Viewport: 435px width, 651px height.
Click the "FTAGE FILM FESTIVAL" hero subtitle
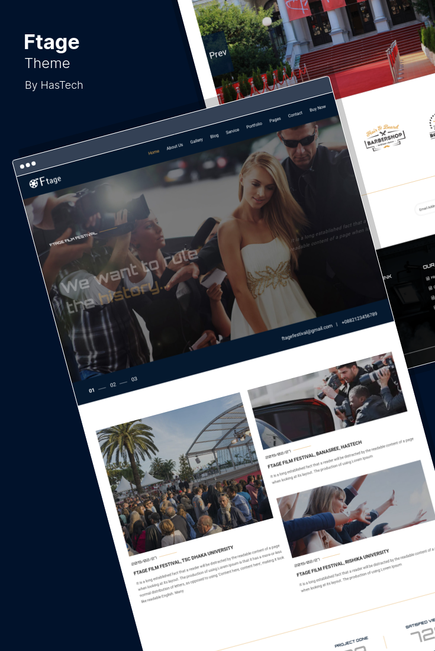pos(73,239)
